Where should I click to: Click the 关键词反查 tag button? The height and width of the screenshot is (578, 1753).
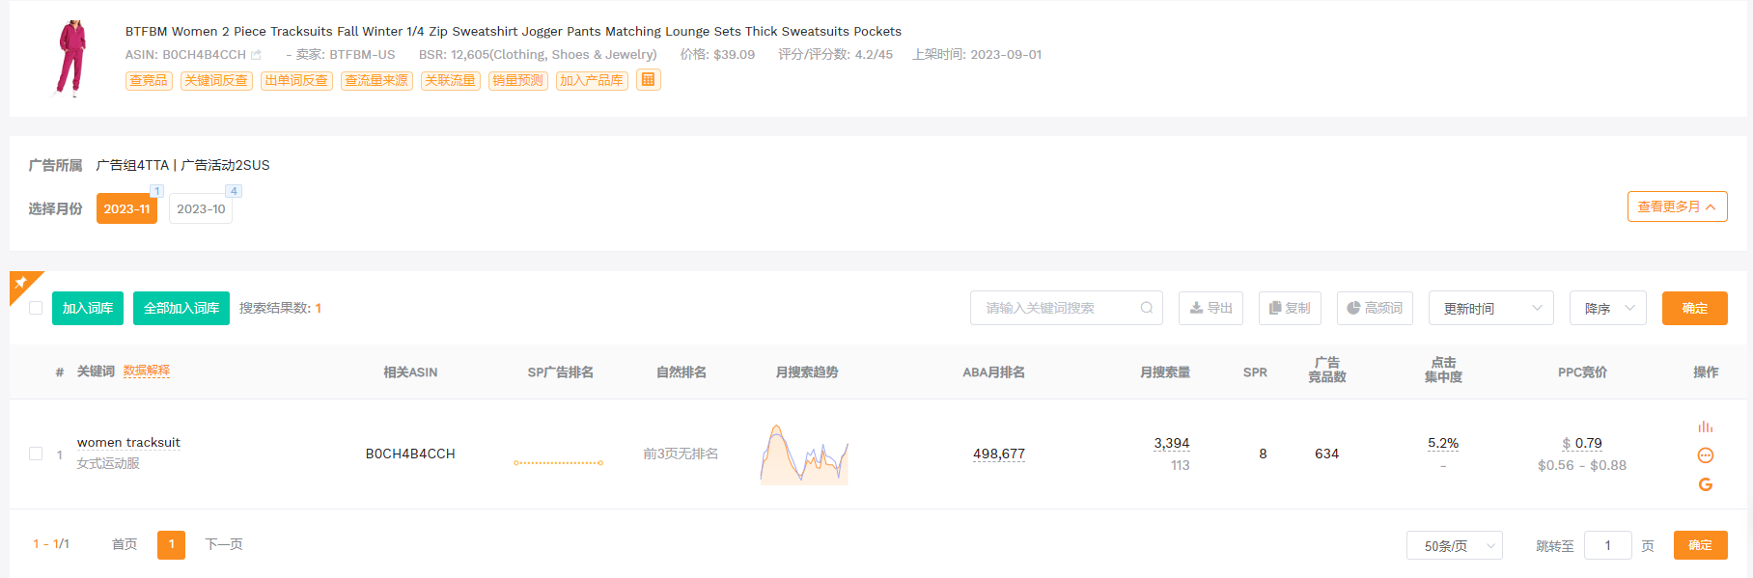pos(216,80)
